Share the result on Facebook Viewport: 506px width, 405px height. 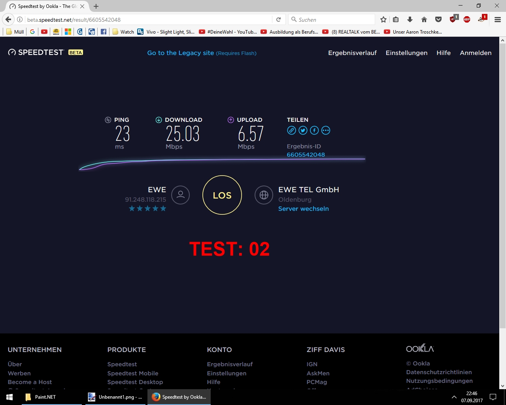(x=314, y=130)
